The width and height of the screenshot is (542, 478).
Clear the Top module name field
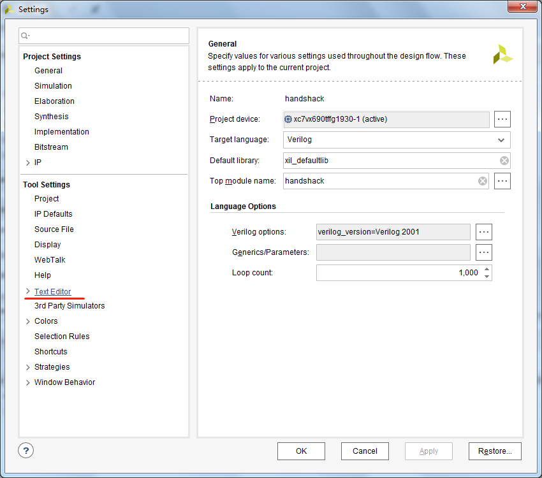483,181
